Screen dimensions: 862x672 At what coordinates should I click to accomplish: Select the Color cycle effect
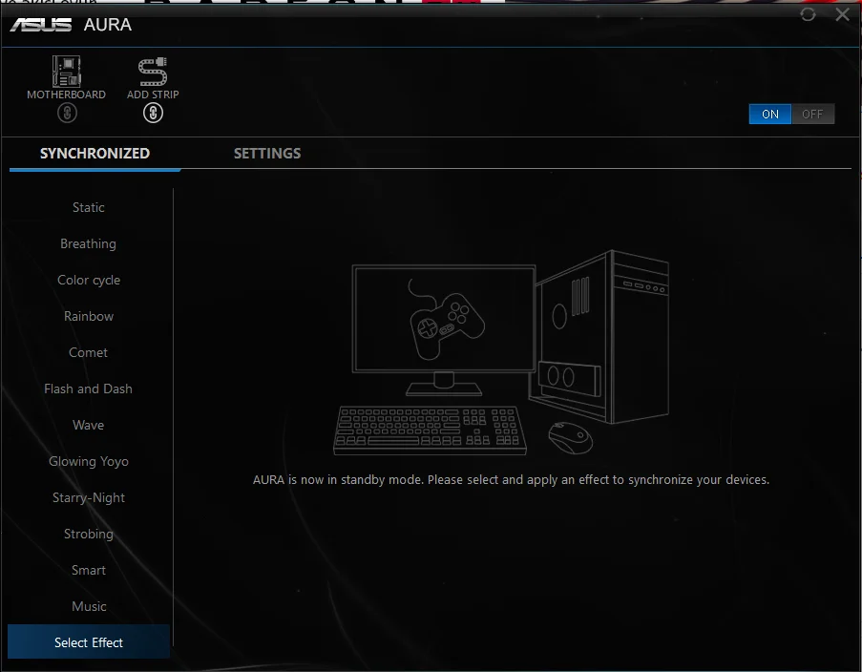coord(89,280)
